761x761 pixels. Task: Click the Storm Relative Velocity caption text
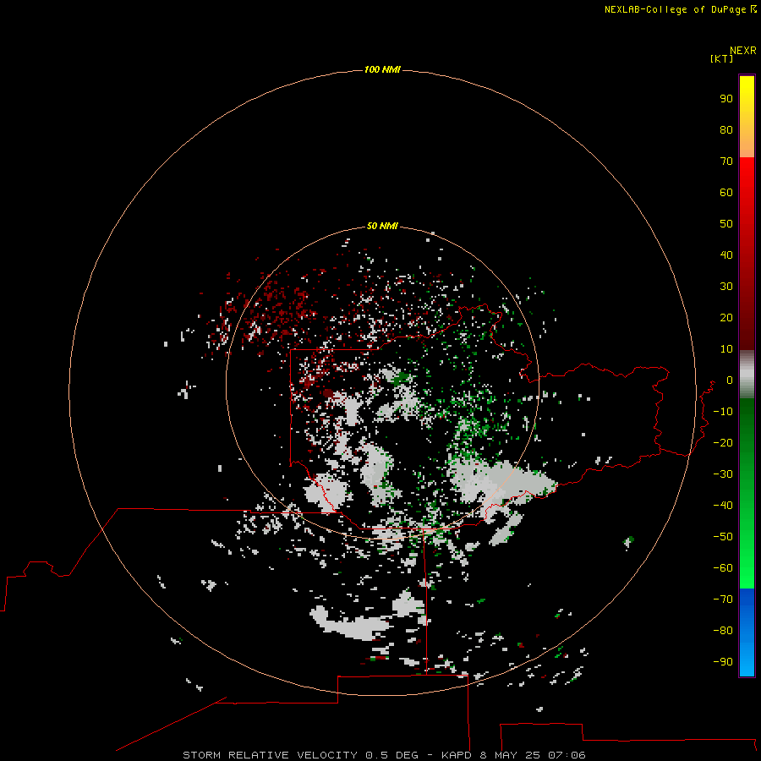(x=384, y=755)
